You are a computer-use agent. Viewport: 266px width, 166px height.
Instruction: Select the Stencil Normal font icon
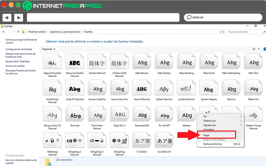142,89
